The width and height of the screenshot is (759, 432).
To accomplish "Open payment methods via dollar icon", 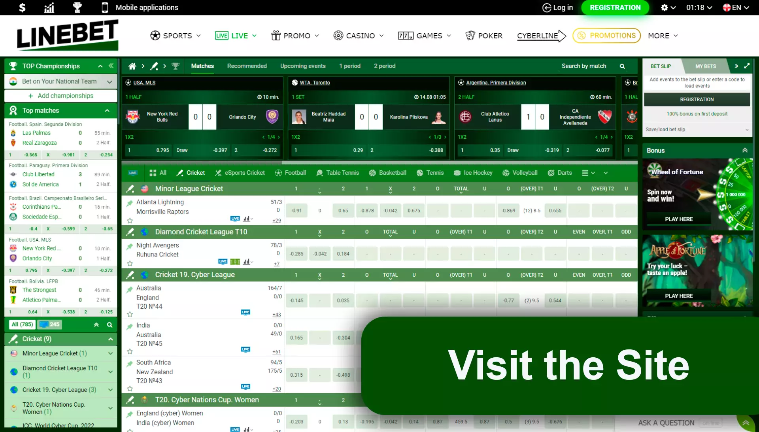I will 23,7.
